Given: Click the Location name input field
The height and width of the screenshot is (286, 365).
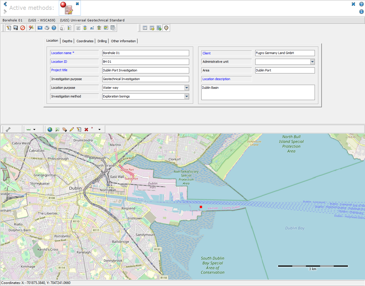Looking at the screenshot, I should pyautogui.click(x=146, y=53).
